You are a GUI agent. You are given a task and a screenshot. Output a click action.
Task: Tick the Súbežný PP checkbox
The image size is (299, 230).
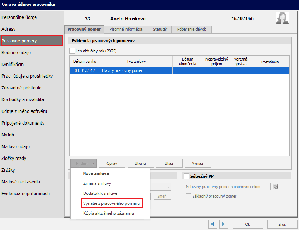pyautogui.click(x=186, y=176)
